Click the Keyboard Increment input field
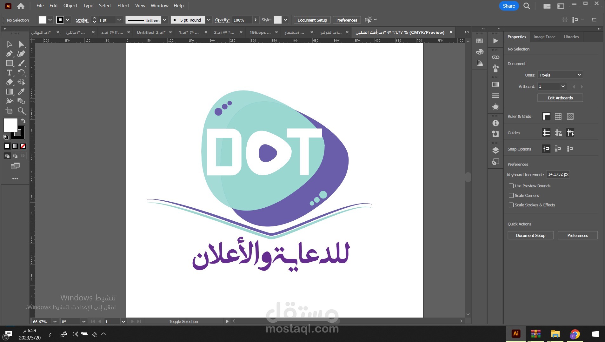The height and width of the screenshot is (342, 605). 558,174
